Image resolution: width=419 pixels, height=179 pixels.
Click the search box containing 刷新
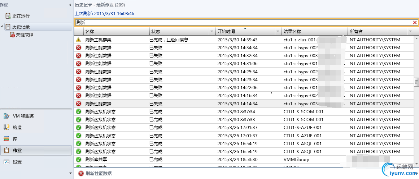(242, 23)
